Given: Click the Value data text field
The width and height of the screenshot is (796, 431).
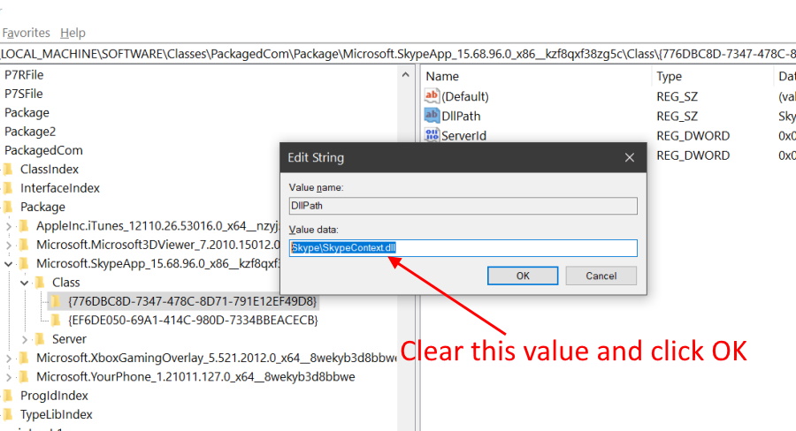Looking at the screenshot, I should (463, 248).
